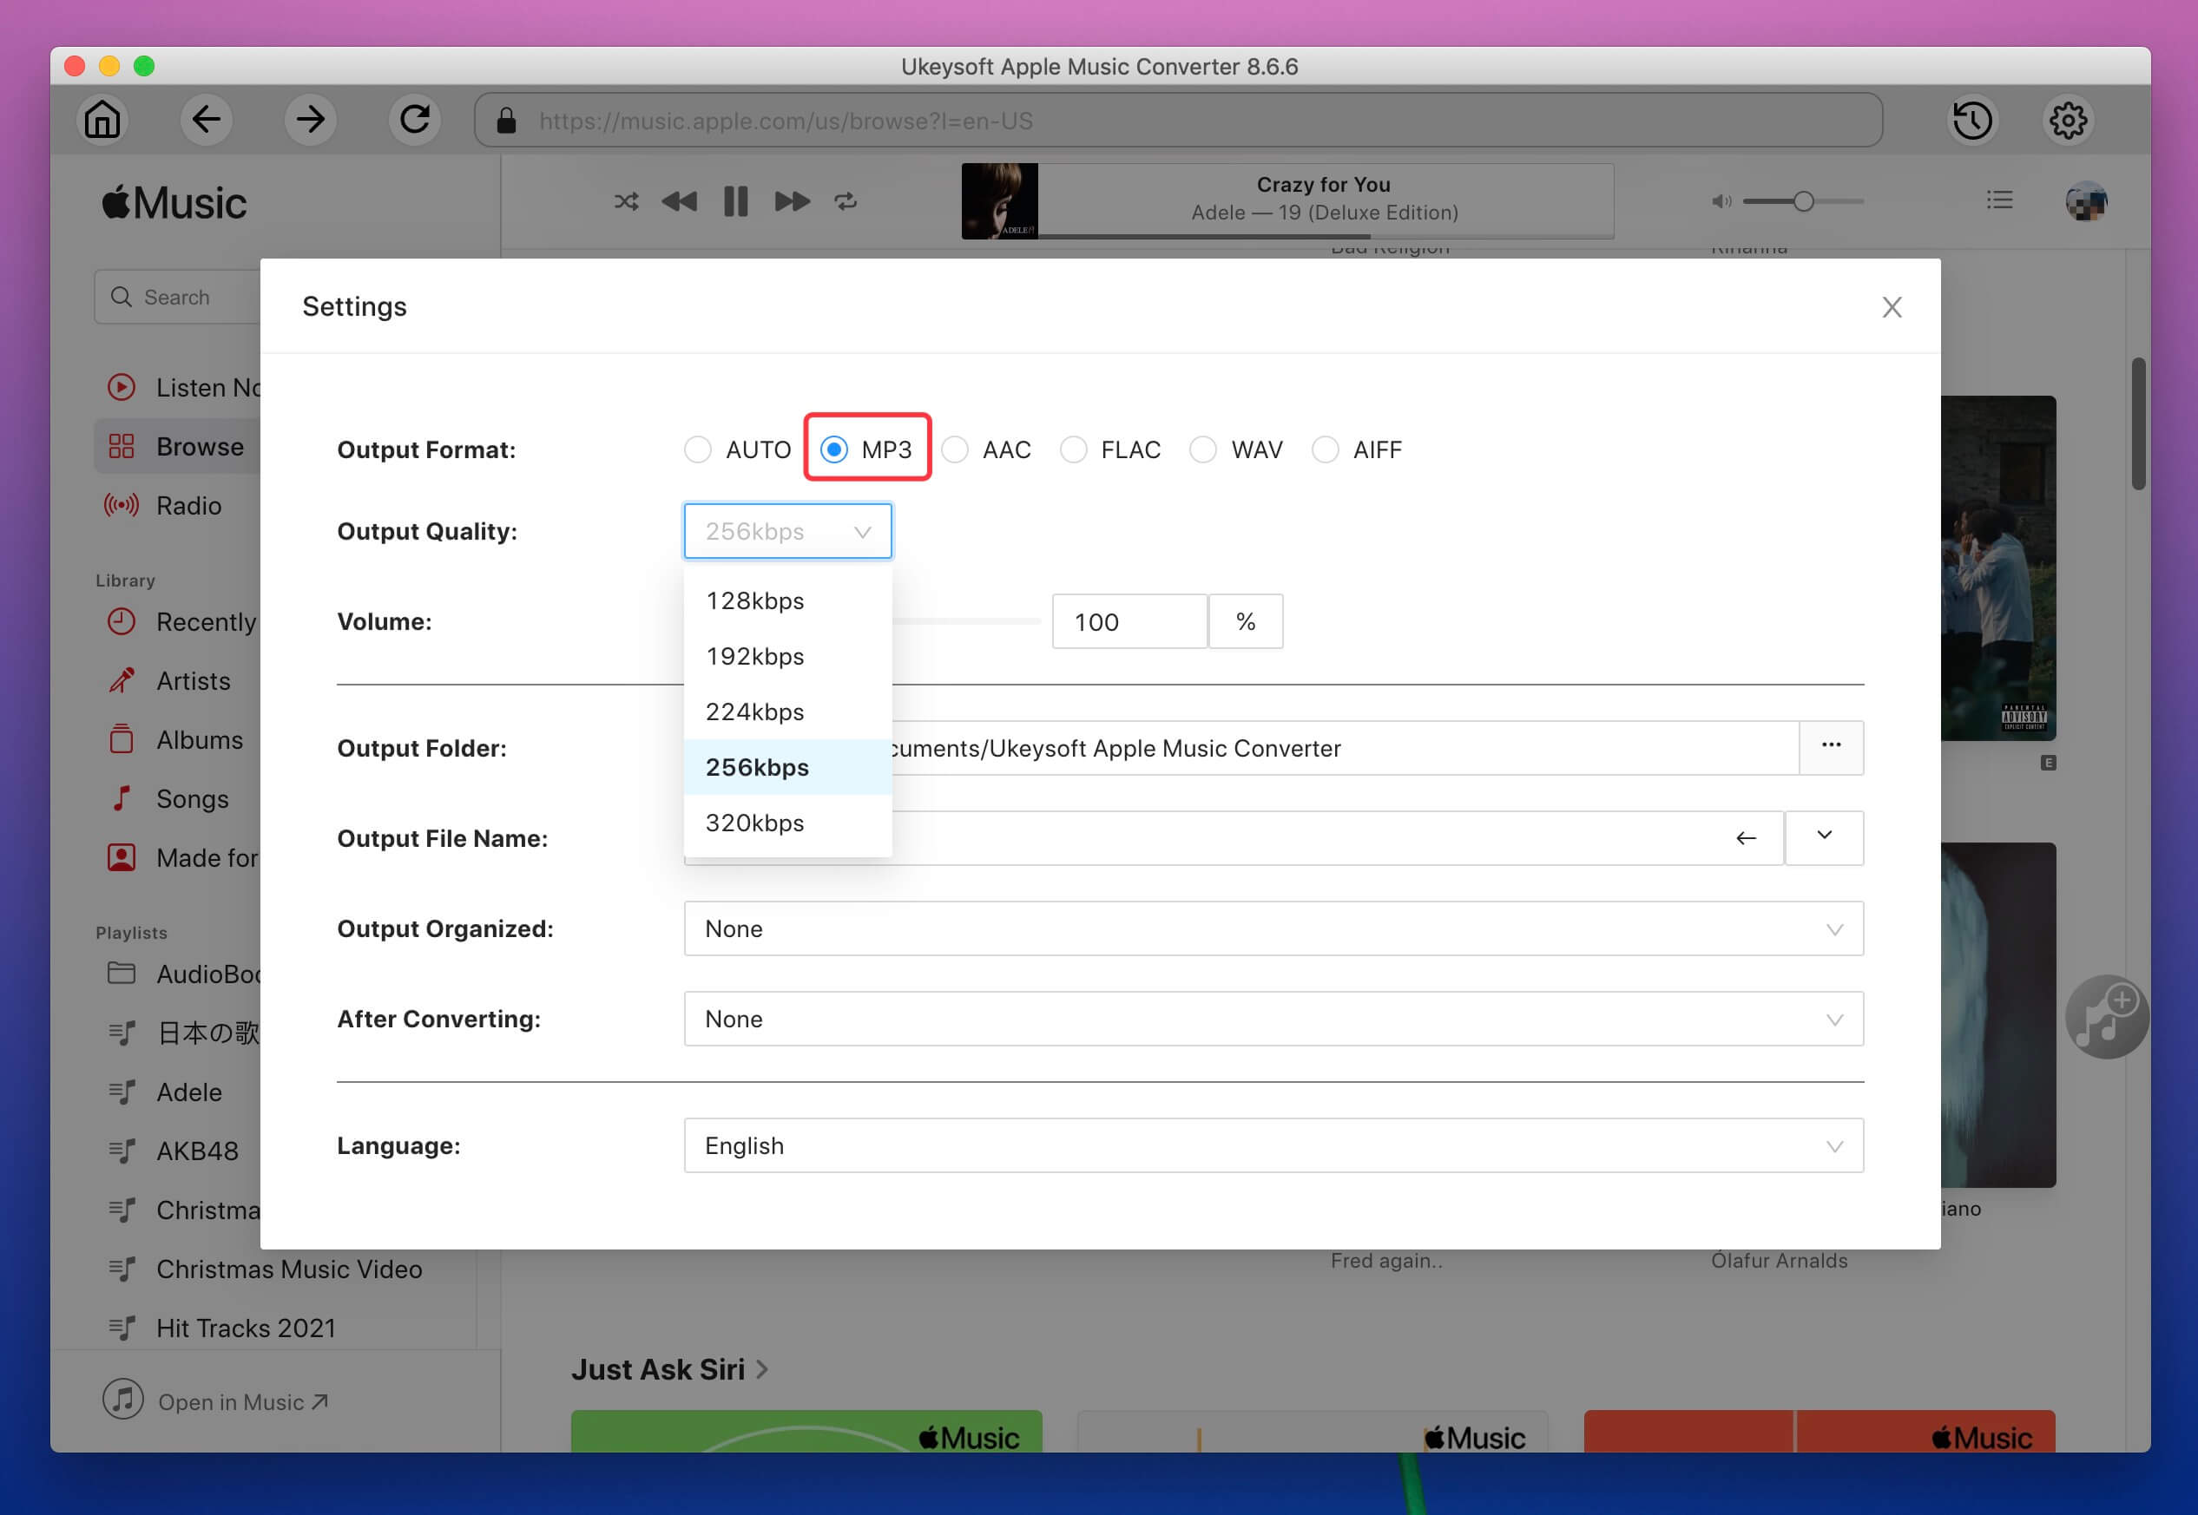This screenshot has height=1515, width=2198.
Task: Click the Settings close button
Action: click(1892, 307)
